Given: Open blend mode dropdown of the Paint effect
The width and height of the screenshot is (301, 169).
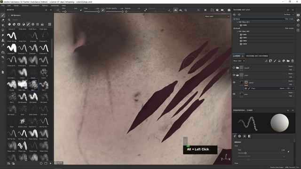Looking at the screenshot, I should pyautogui.click(x=282, y=88).
